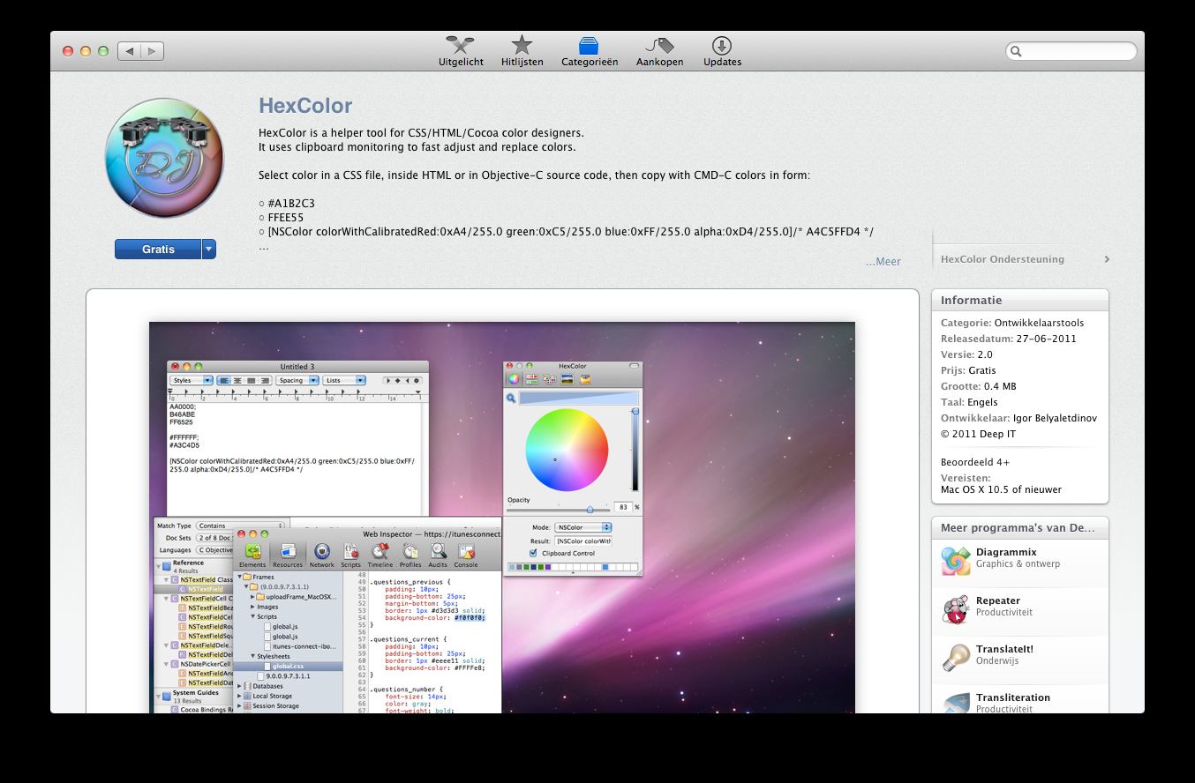Toggle Clipboard Control checkbox in the screenshot

(532, 553)
